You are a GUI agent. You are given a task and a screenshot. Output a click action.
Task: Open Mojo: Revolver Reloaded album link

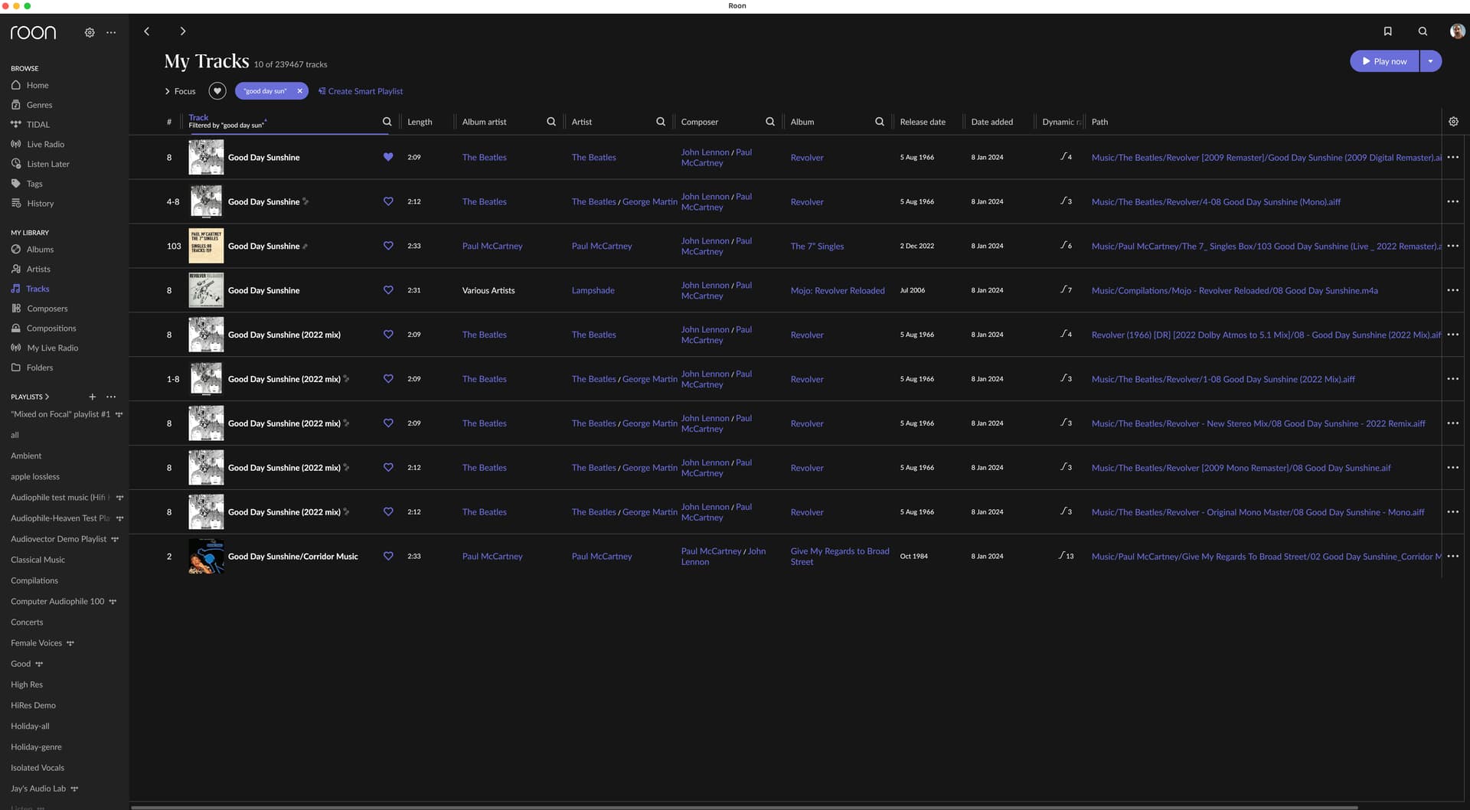tap(838, 290)
